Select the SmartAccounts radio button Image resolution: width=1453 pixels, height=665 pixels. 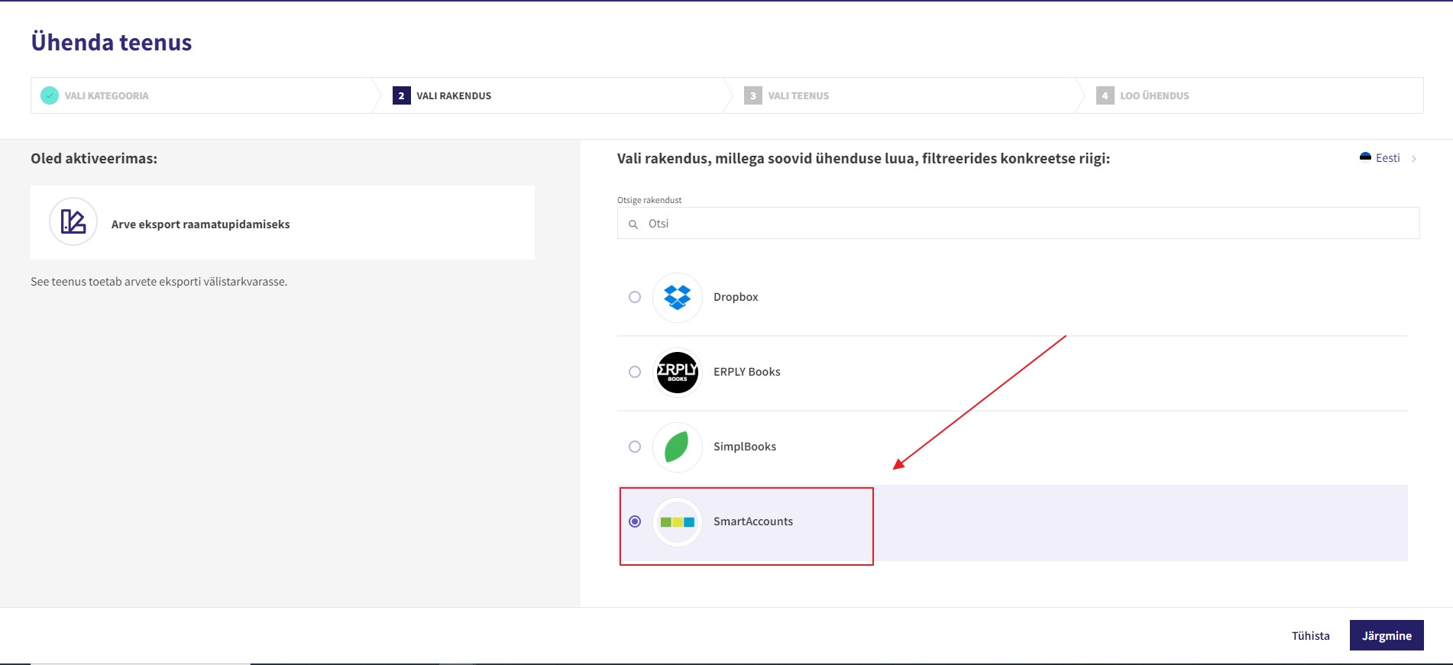635,521
